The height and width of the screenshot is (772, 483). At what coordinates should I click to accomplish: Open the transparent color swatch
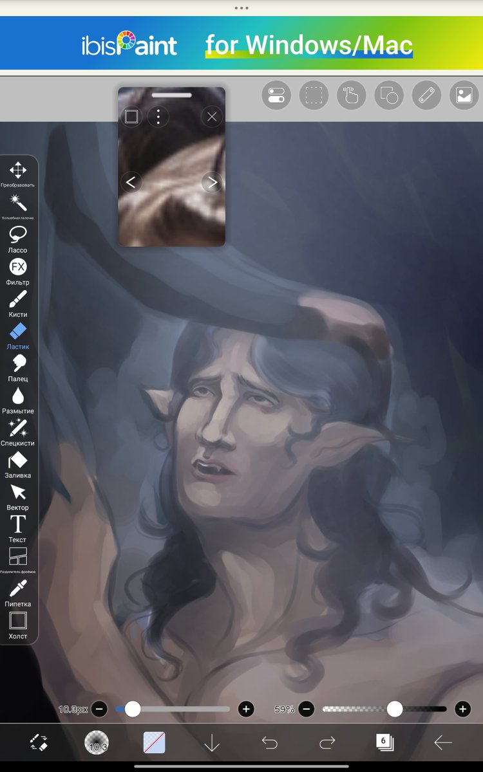[154, 743]
